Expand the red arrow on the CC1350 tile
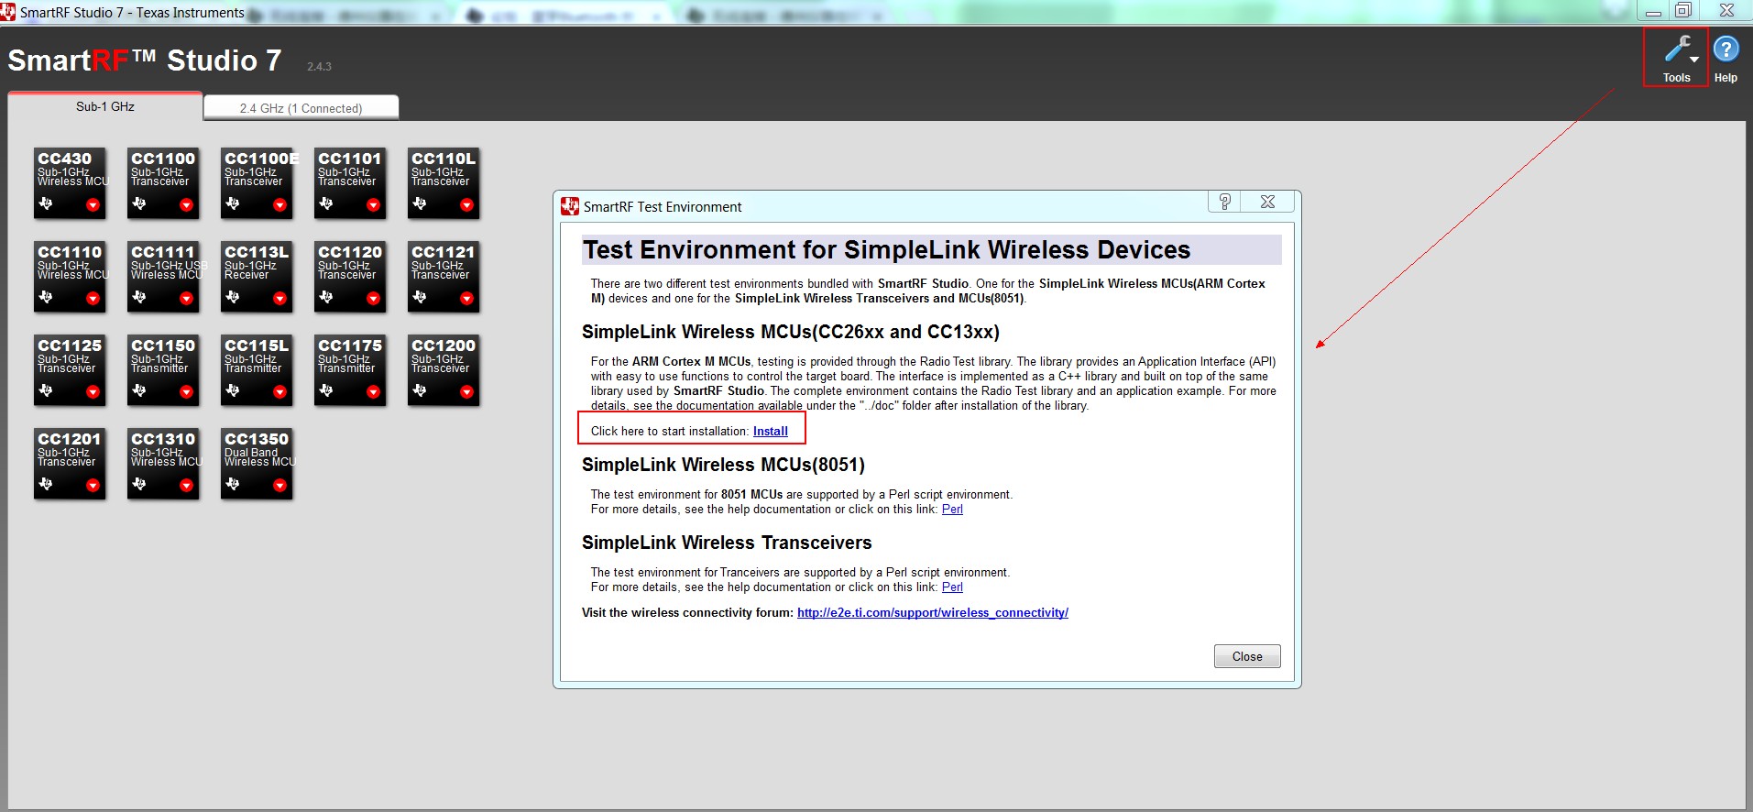 pos(279,486)
